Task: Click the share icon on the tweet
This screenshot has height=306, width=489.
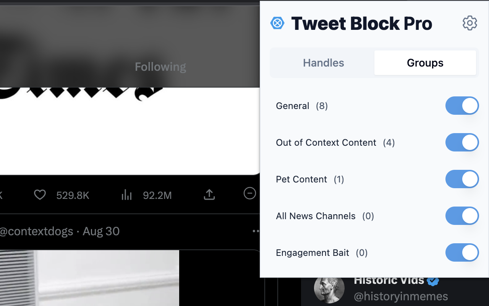Action: [x=209, y=195]
